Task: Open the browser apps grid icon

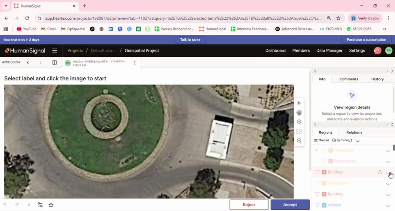Action: click(6, 29)
